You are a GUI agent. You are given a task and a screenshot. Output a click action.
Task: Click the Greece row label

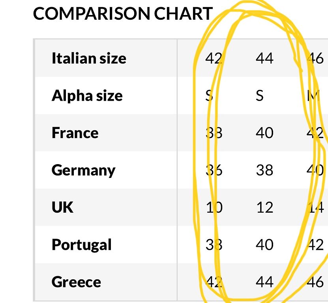click(76, 282)
